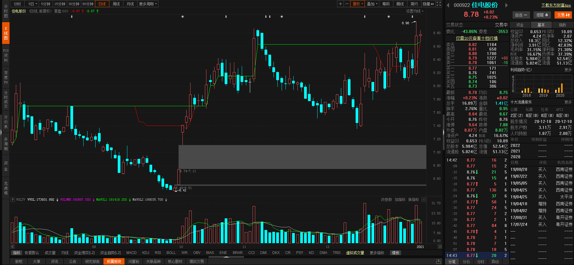Screen dimensions: 574x265
Task: Open 深度F9 sidebar item
Action: (6, 77)
